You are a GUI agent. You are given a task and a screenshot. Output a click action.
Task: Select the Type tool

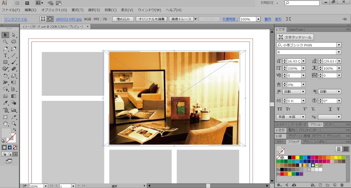click(5, 56)
